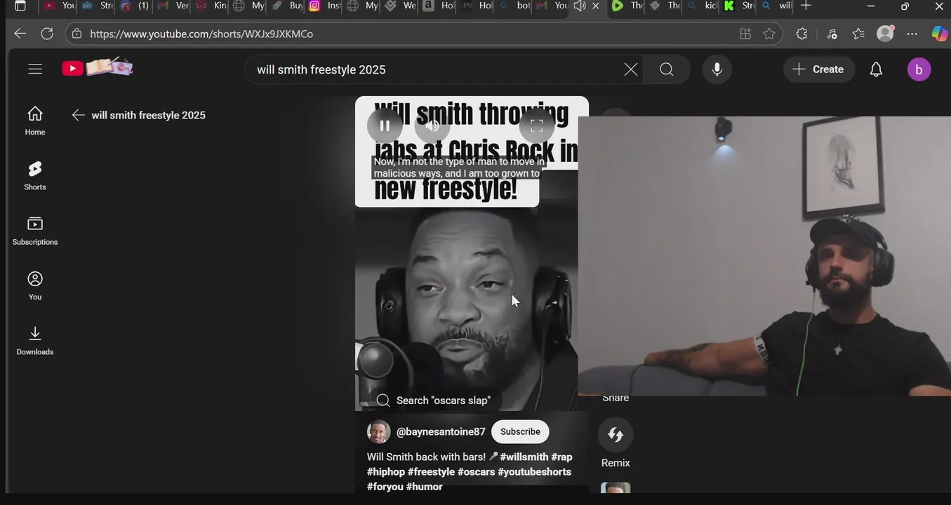
Task: Clear the search box with the X
Action: pos(631,69)
